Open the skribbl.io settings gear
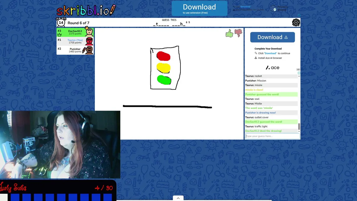The height and width of the screenshot is (201, 357). click(296, 22)
